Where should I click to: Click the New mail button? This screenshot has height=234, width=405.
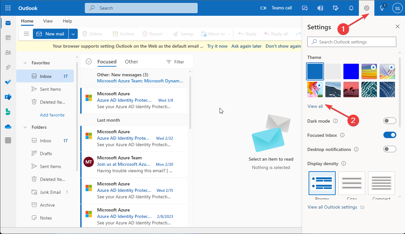(x=50, y=34)
